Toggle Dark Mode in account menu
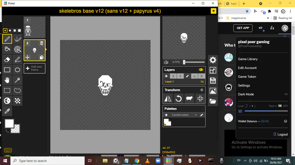Screen dimensions: 295x165 [x=263, y=94]
